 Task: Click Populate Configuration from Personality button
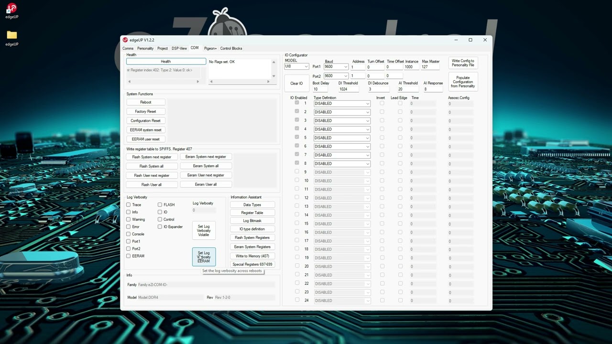point(463,82)
